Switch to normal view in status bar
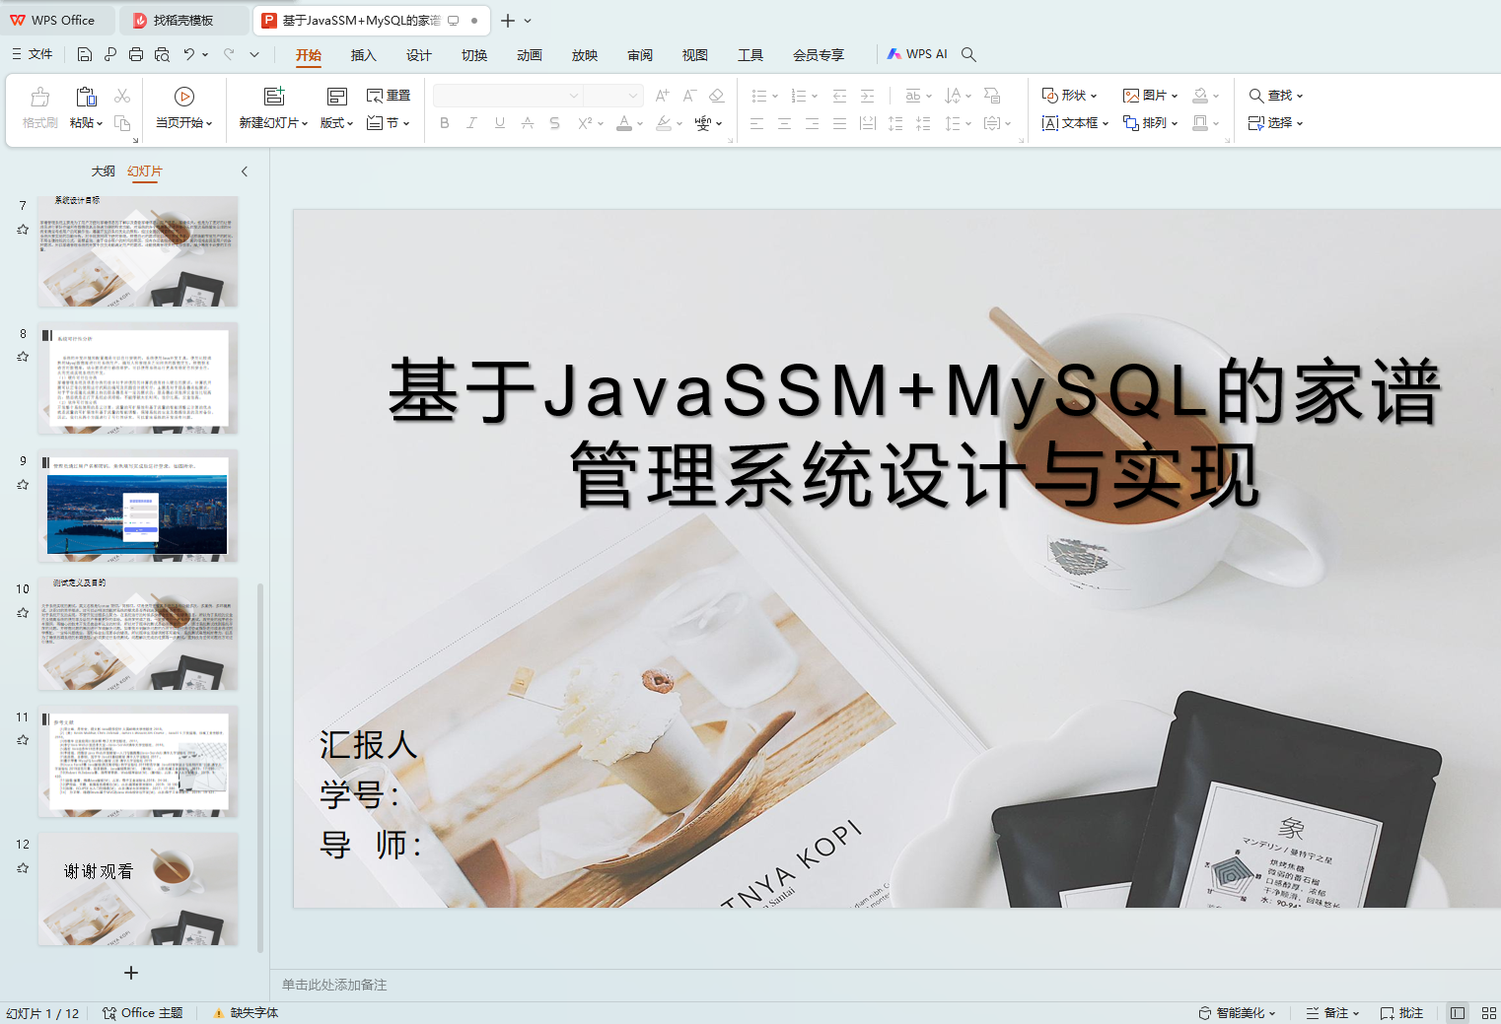Screen dimensions: 1501x1024 click(1458, 1013)
